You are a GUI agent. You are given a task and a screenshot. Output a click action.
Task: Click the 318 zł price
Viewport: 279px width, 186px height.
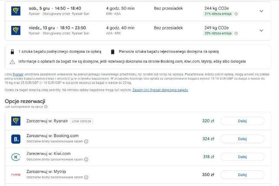click(x=209, y=157)
